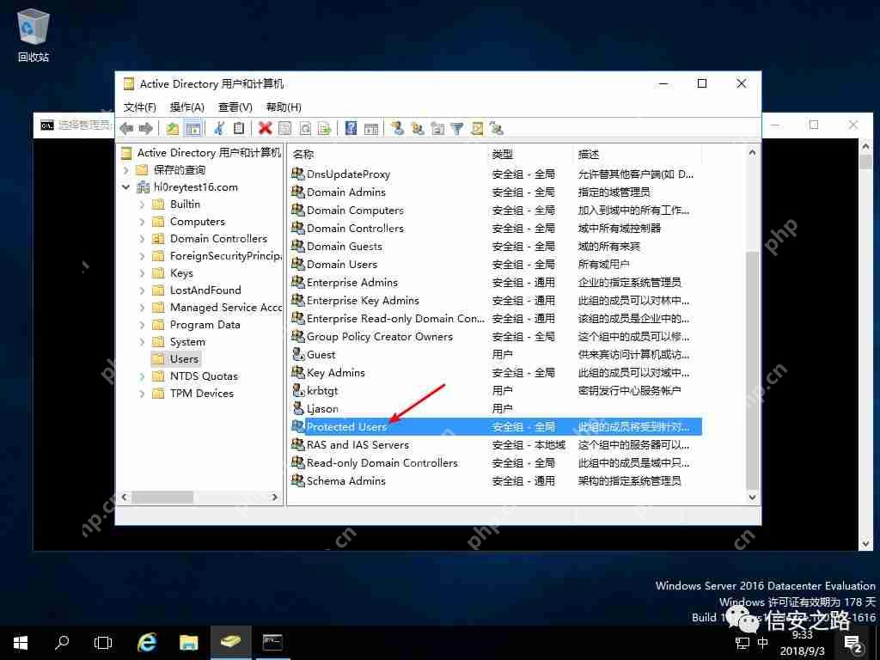Click tree pane horizontal scroll-left arrow
The width and height of the screenshot is (880, 660).
pos(125,498)
